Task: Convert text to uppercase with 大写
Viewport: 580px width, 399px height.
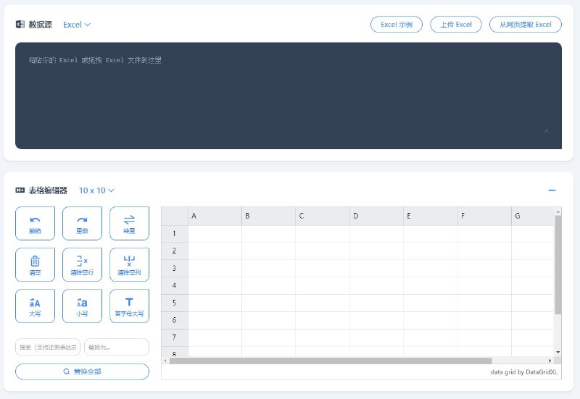Action: coord(35,306)
